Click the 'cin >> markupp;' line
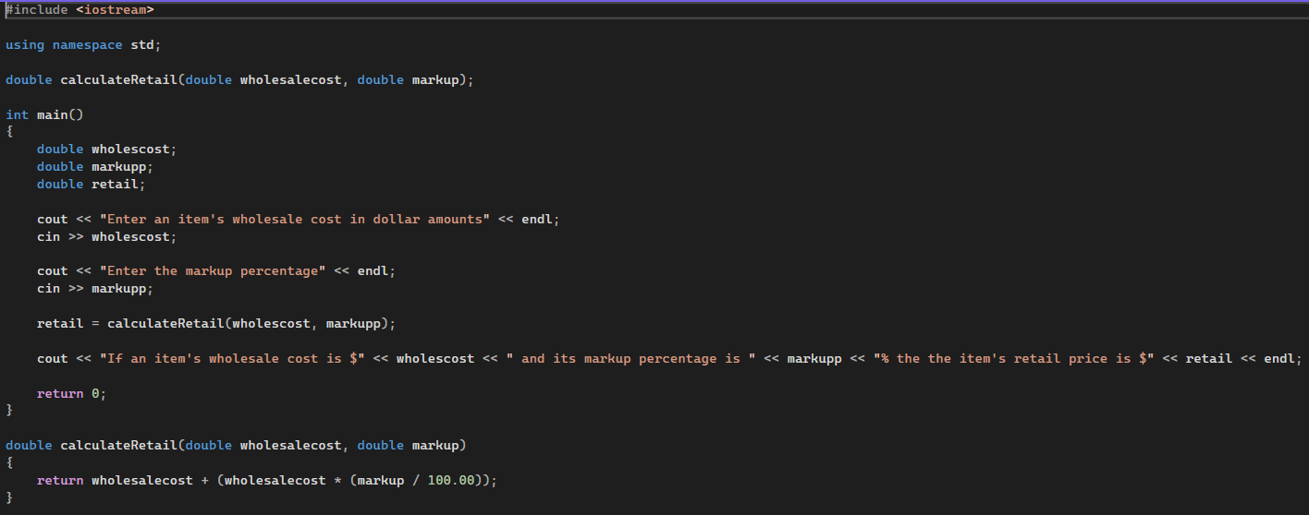Image resolution: width=1309 pixels, height=515 pixels. point(95,289)
